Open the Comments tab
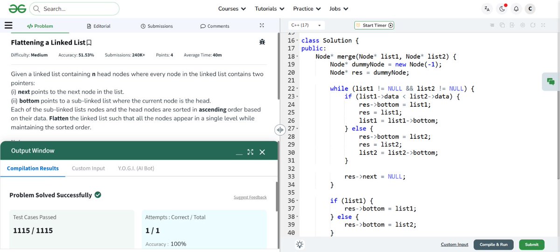 (x=215, y=26)
